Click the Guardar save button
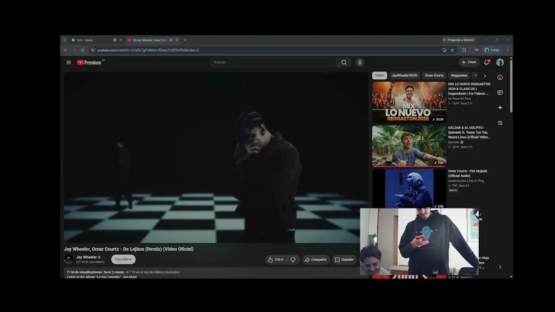 click(x=344, y=260)
